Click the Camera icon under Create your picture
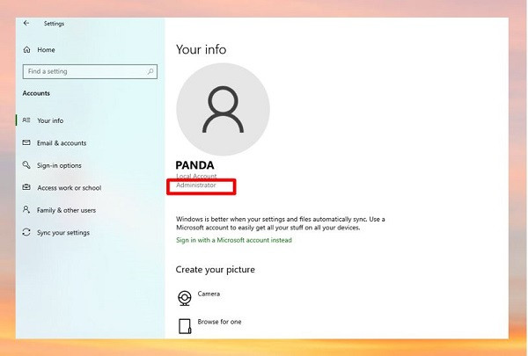This screenshot has width=528, height=356. point(185,298)
